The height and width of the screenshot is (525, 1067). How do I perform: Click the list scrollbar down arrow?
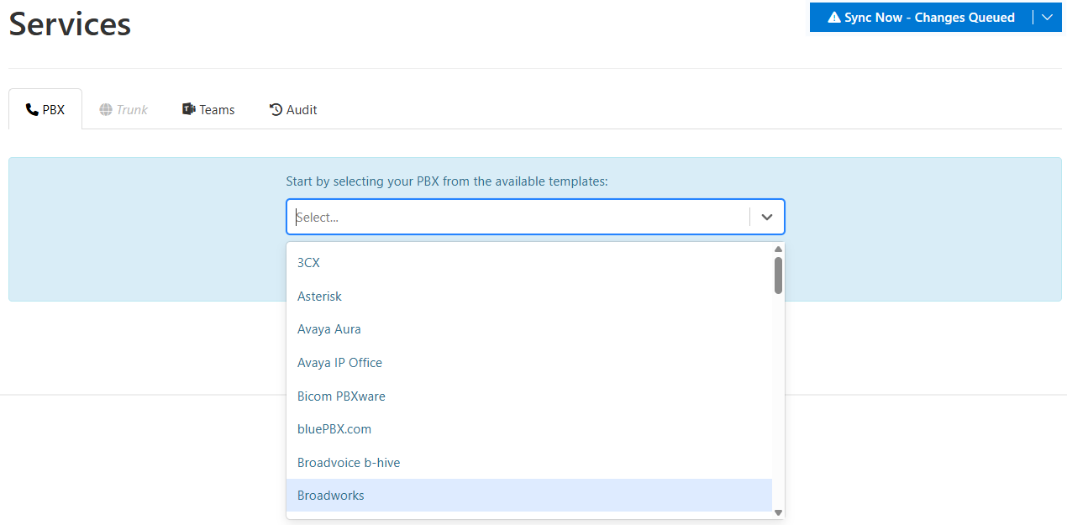(x=778, y=512)
